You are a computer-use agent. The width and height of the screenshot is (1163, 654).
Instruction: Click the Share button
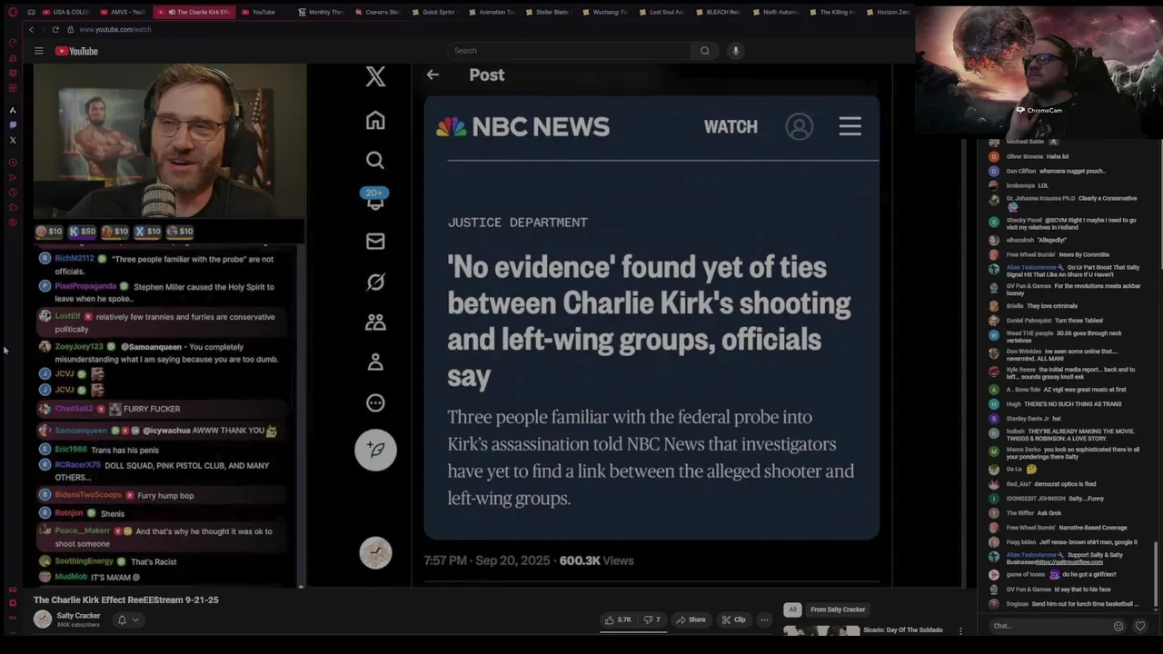click(x=691, y=619)
